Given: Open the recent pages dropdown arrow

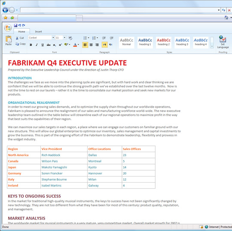Looking at the screenshot, I should [17, 10].
